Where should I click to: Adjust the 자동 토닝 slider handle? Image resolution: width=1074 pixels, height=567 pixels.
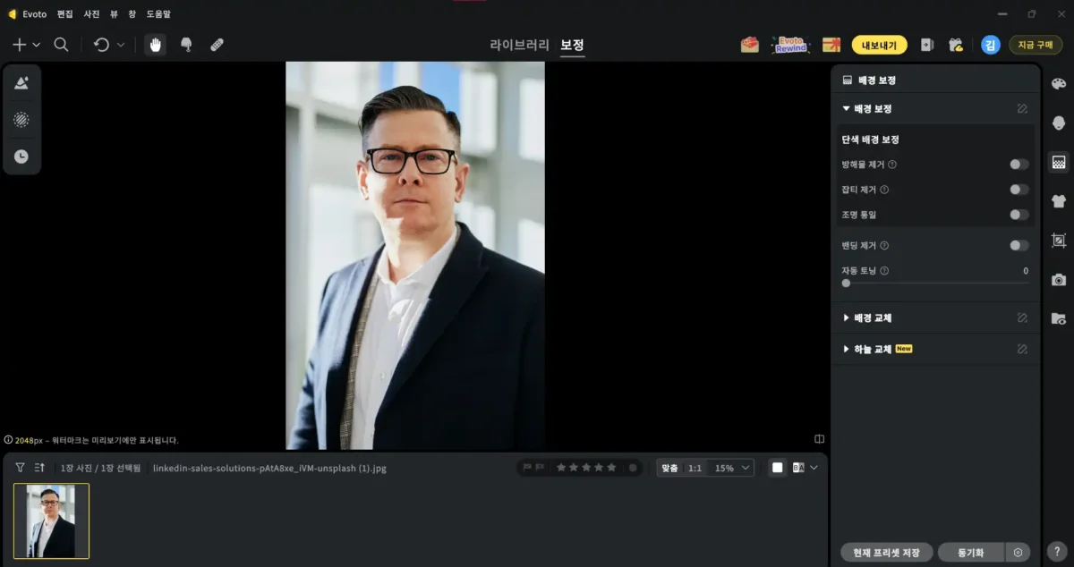(x=846, y=283)
